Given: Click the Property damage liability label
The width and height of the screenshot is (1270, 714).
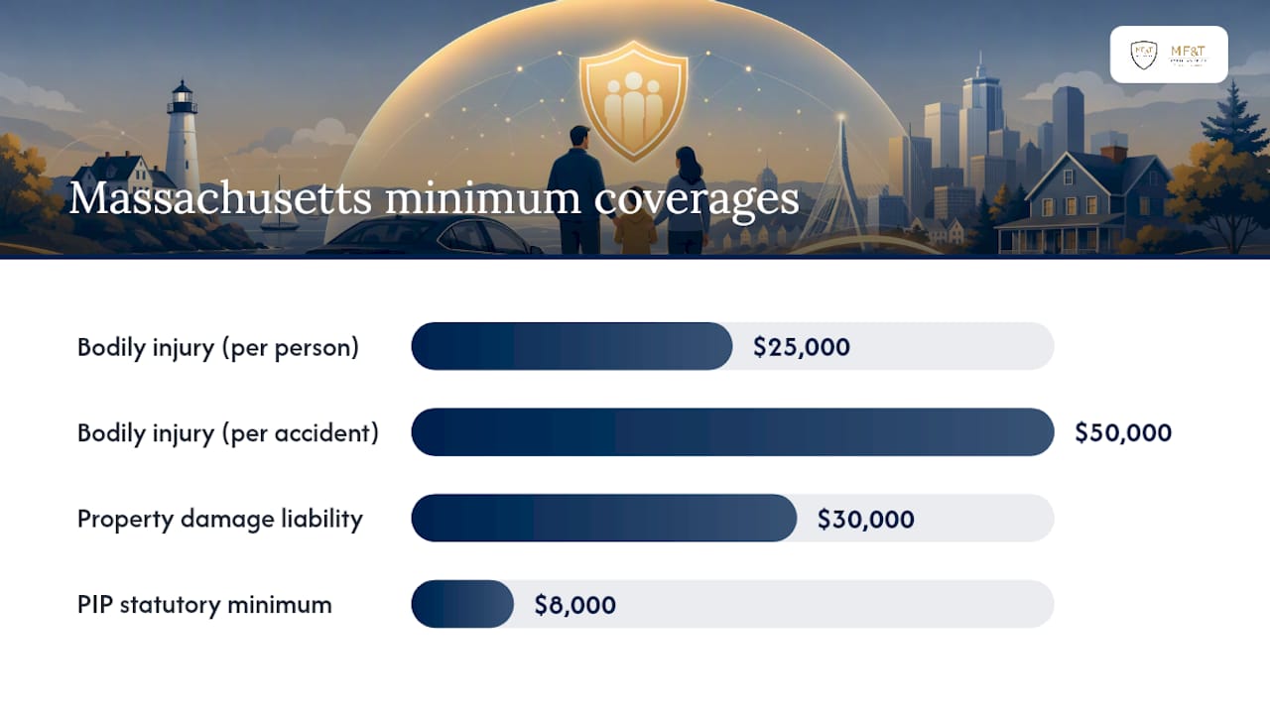Looking at the screenshot, I should pyautogui.click(x=220, y=519).
